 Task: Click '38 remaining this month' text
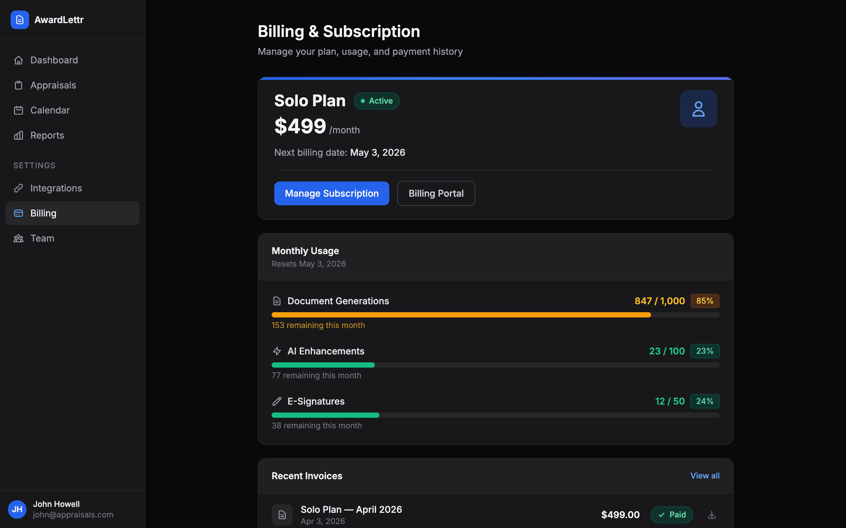(317, 426)
